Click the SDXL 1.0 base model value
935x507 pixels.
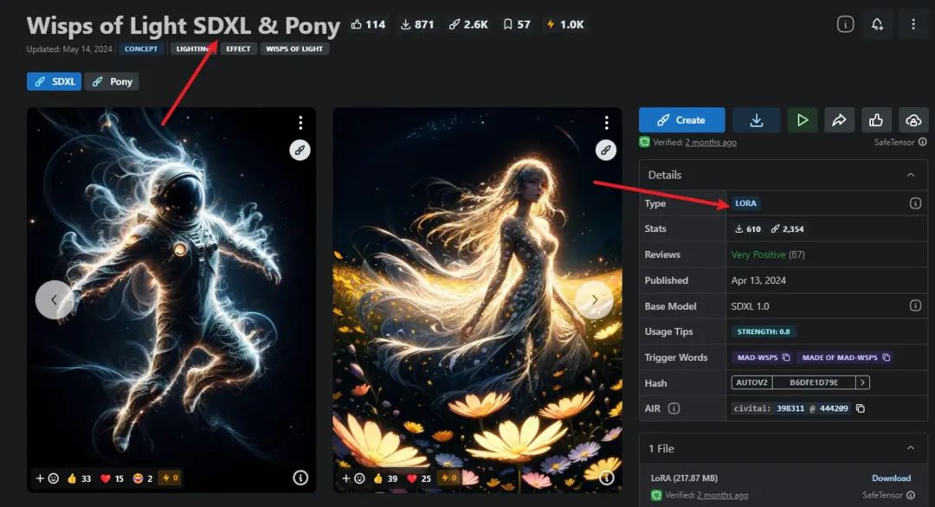tap(750, 306)
